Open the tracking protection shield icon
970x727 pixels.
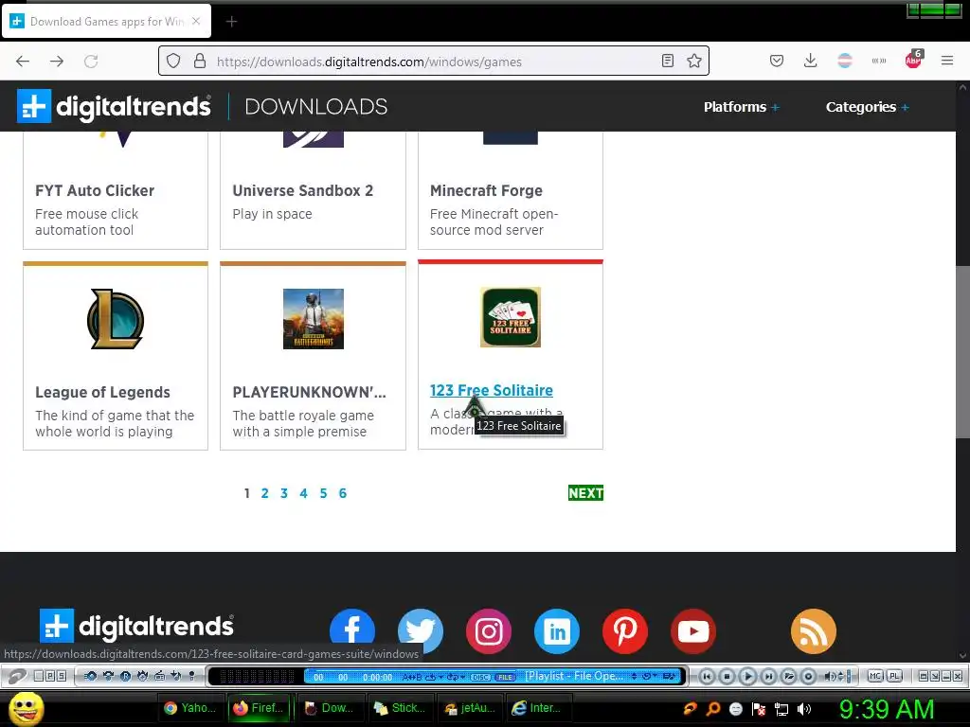point(173,62)
